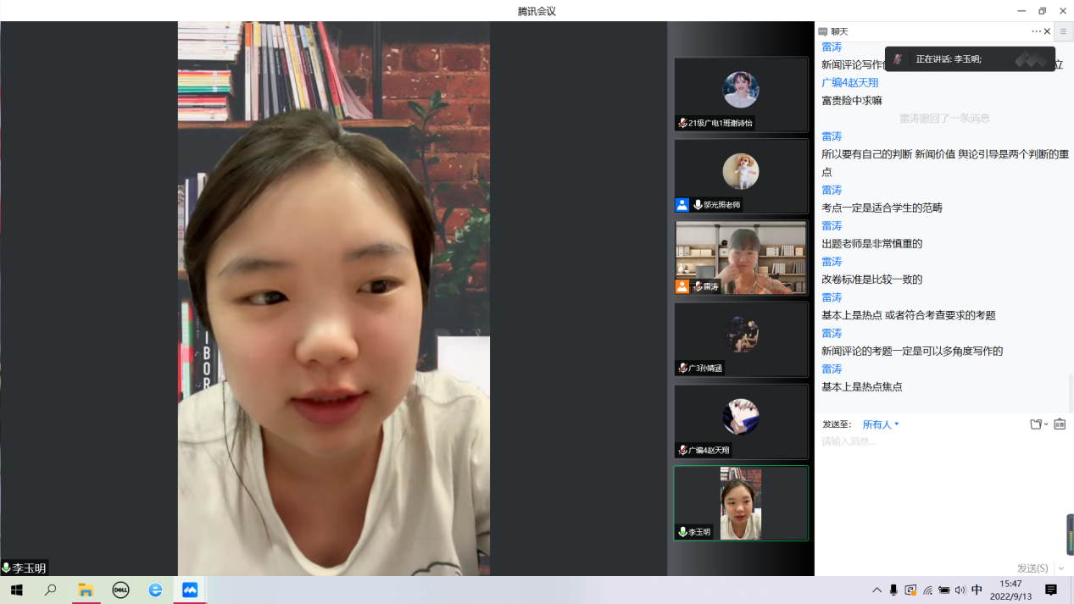Toggle the Chinese 中 input method indicator
Image resolution: width=1074 pixels, height=604 pixels.
[x=977, y=590]
